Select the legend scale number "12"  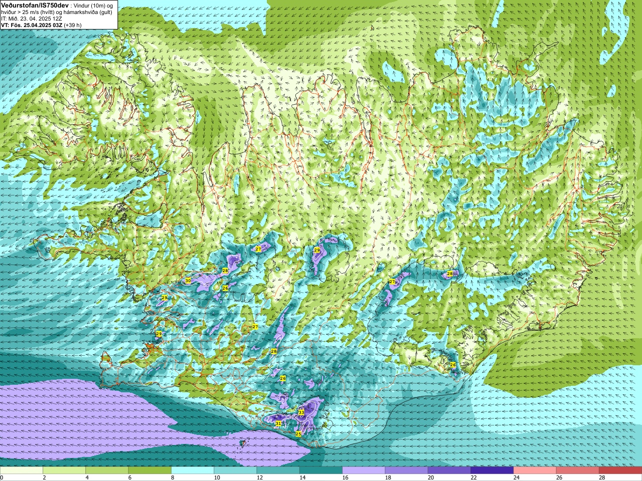coord(259,477)
